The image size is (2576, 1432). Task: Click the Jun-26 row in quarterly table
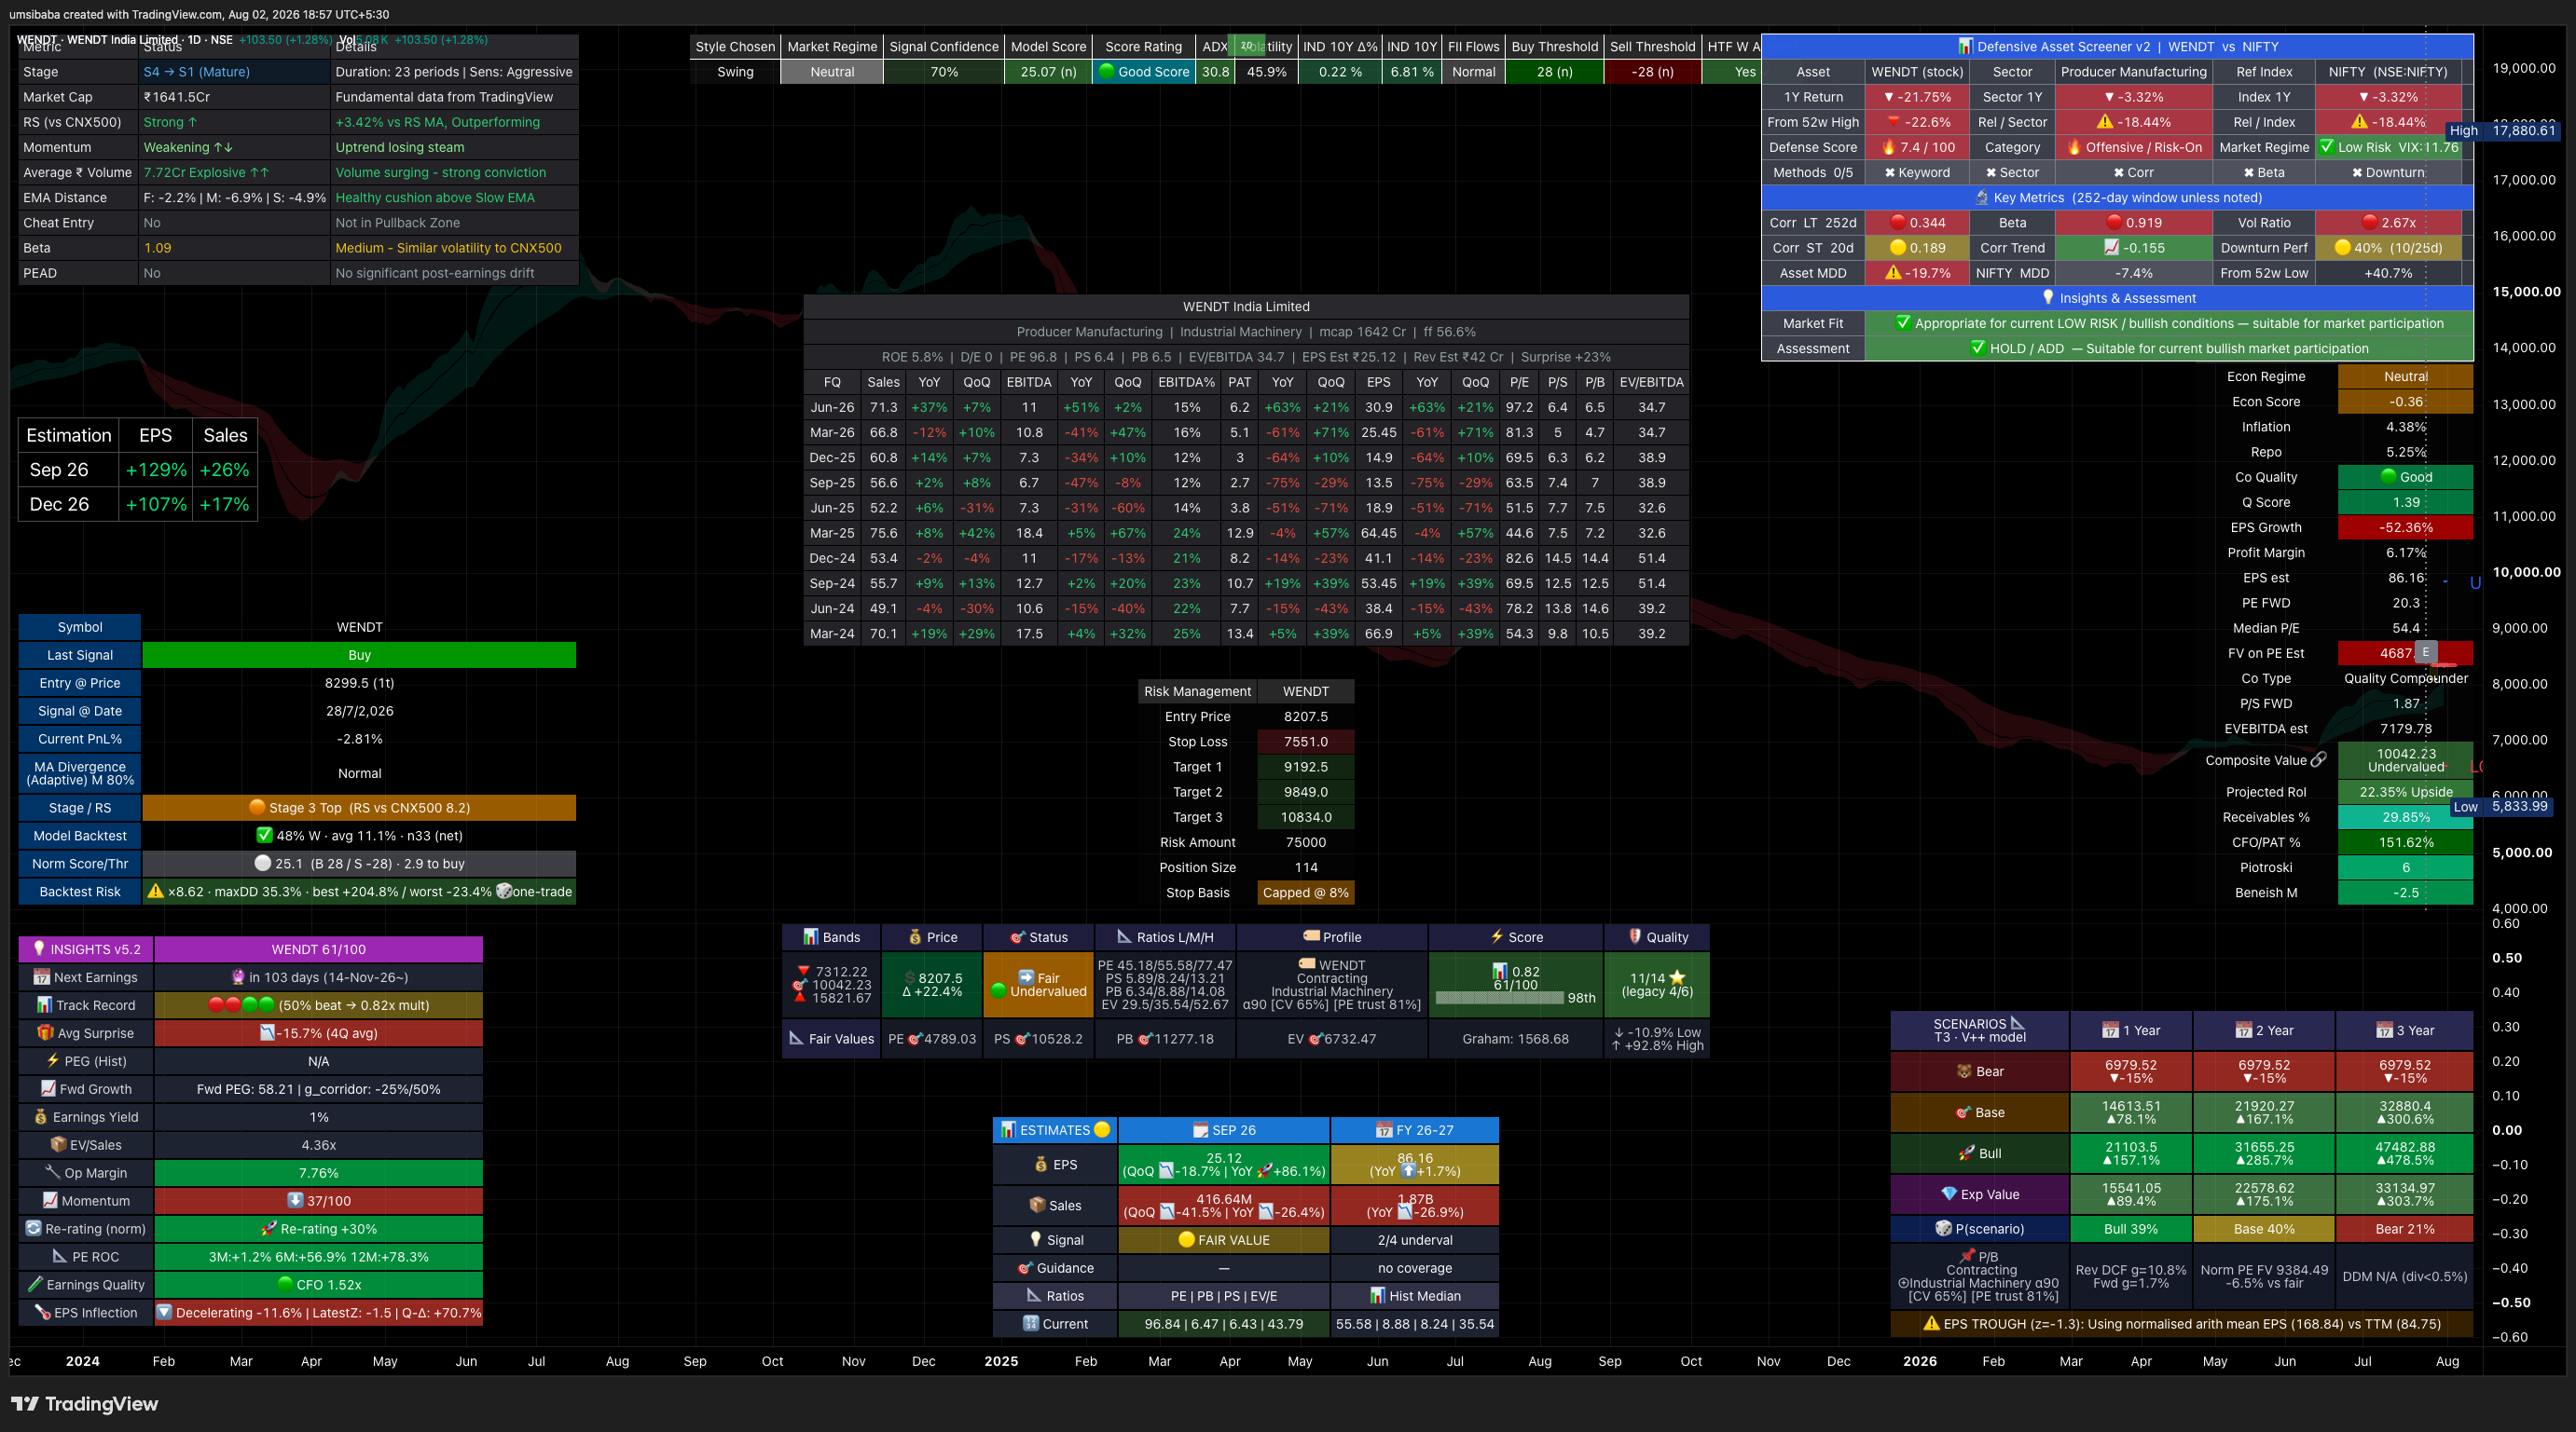[x=1246, y=407]
